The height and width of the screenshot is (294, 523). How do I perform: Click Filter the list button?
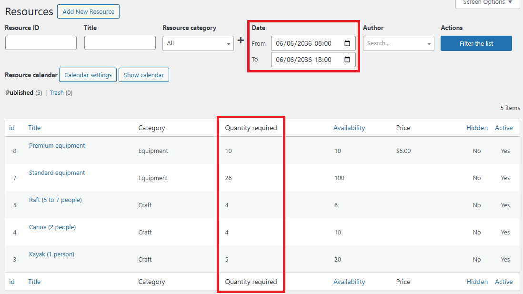point(476,43)
